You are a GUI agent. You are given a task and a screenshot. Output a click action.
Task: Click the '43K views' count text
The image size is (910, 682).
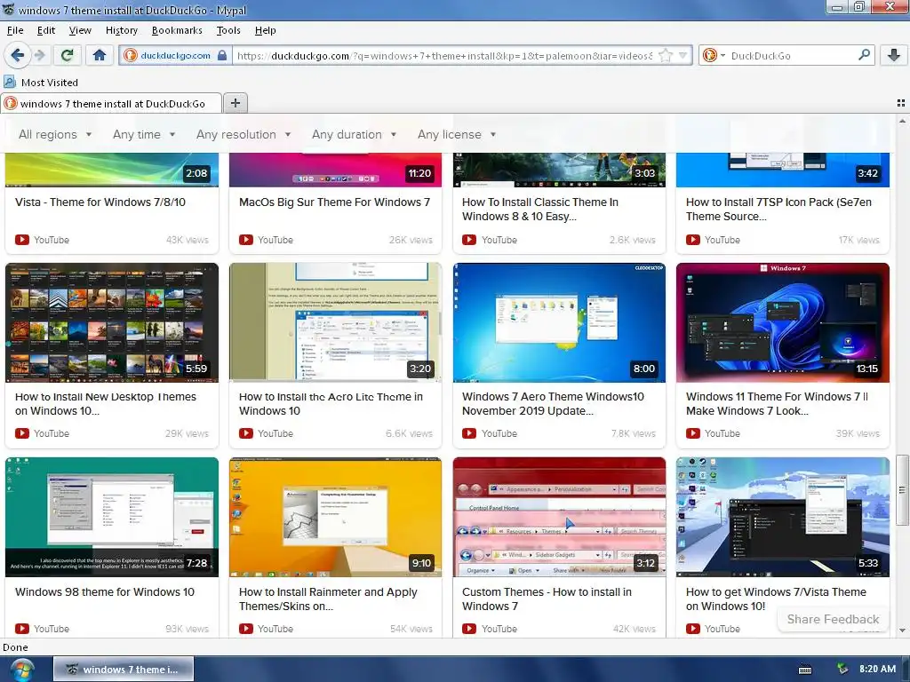[x=187, y=240]
